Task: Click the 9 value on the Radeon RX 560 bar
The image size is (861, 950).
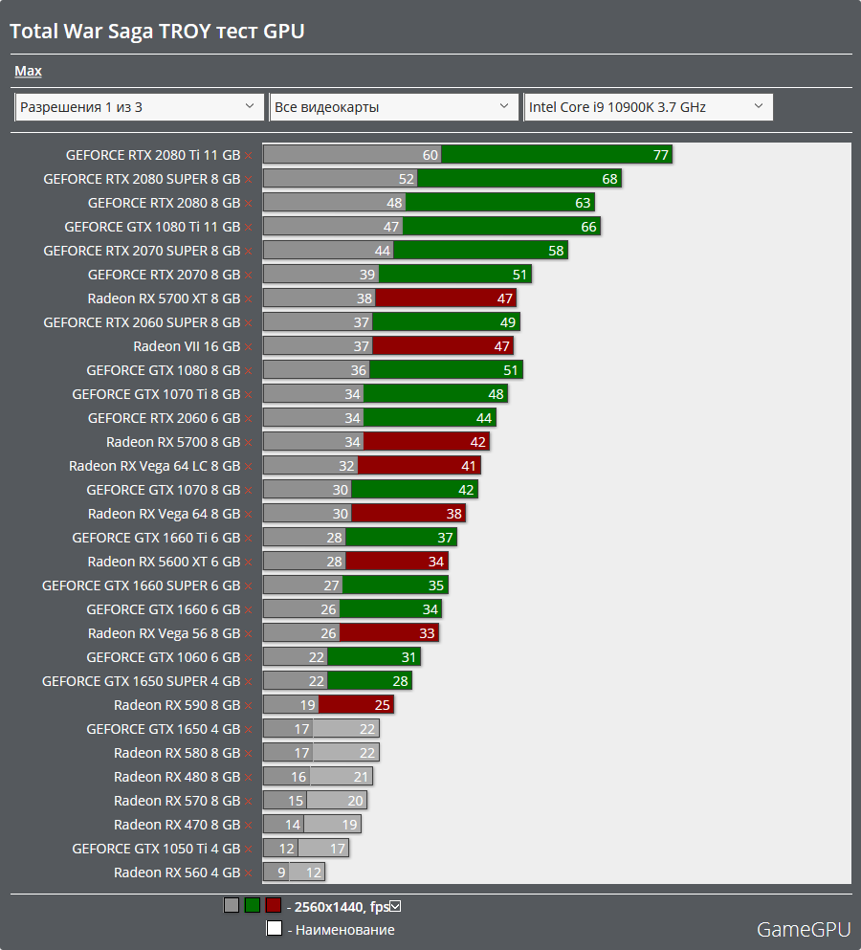Action: (x=281, y=873)
